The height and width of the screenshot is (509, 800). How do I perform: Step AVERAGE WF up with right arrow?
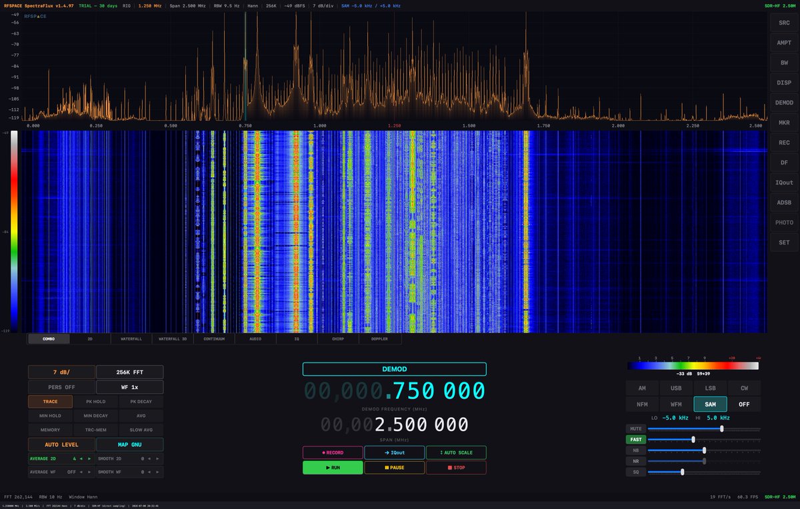[x=89, y=472]
